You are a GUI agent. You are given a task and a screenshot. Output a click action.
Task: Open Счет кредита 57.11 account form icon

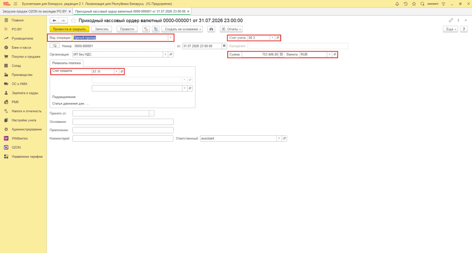122,71
